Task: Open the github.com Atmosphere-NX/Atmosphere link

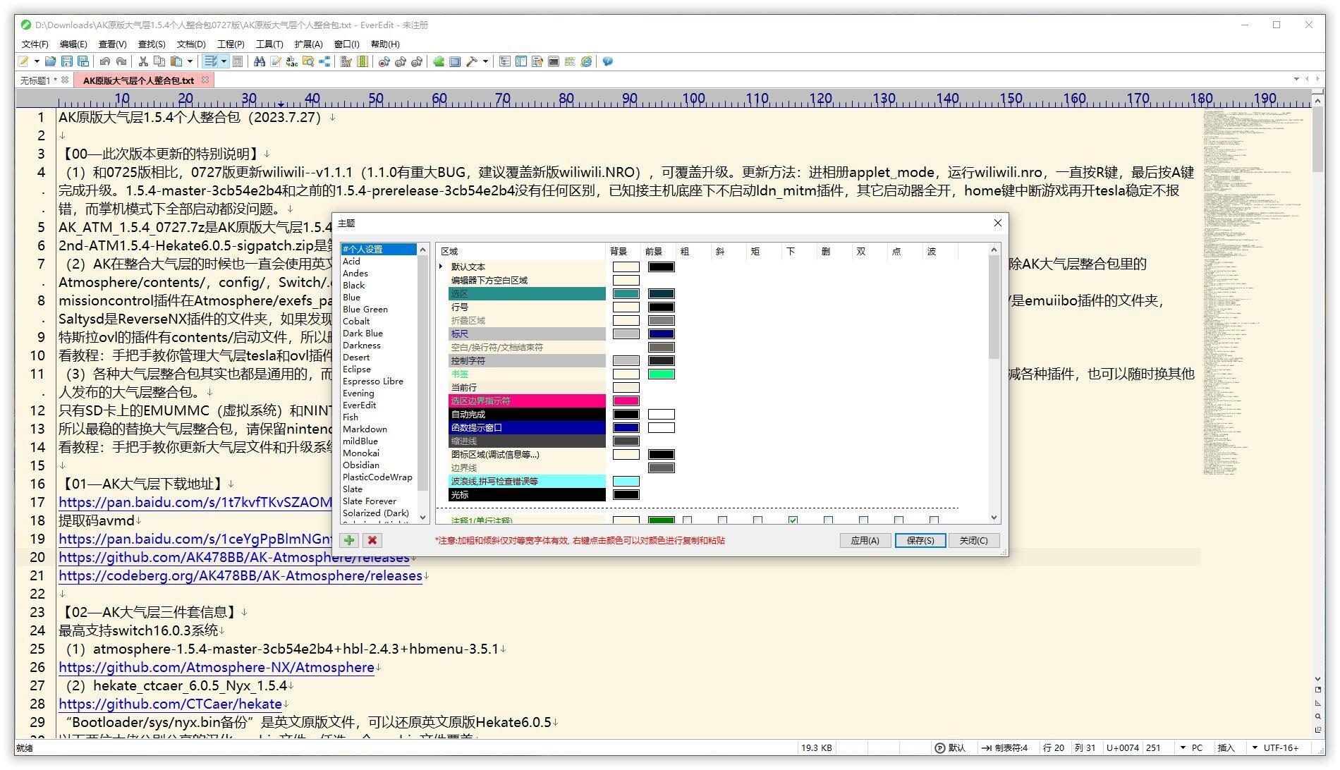Action: click(217, 667)
